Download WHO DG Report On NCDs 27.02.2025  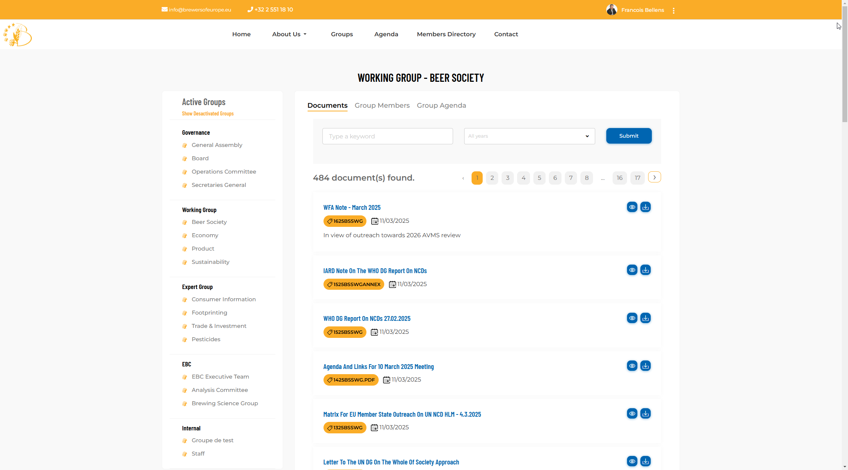pos(645,318)
